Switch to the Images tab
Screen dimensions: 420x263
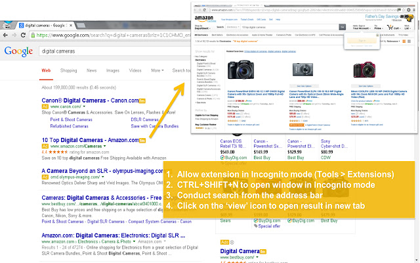pyautogui.click(x=113, y=70)
